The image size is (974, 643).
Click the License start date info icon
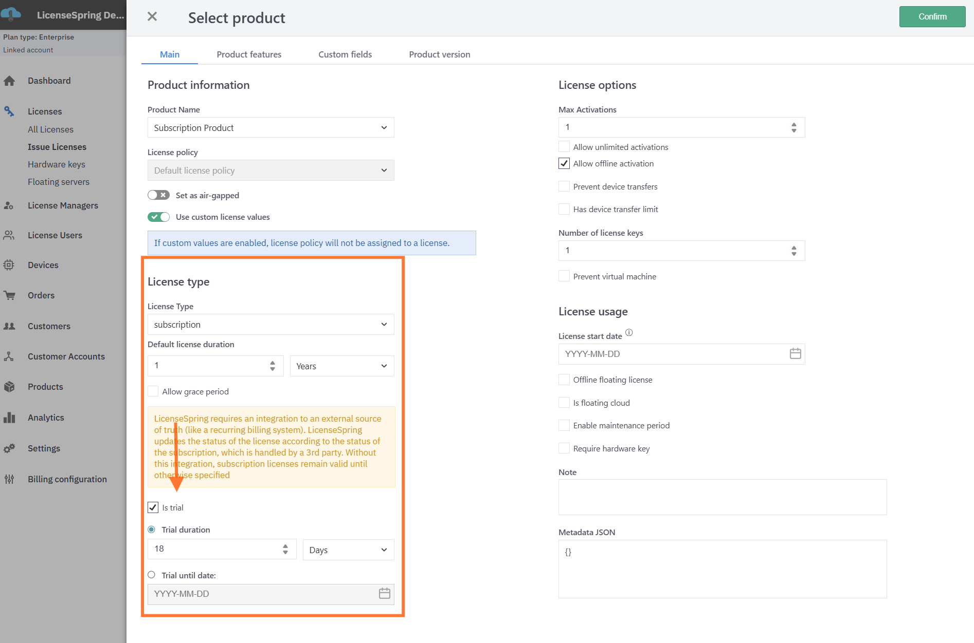coord(629,333)
